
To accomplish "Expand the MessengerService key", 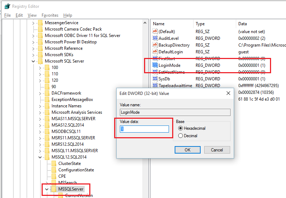I will click(x=33, y=23).
